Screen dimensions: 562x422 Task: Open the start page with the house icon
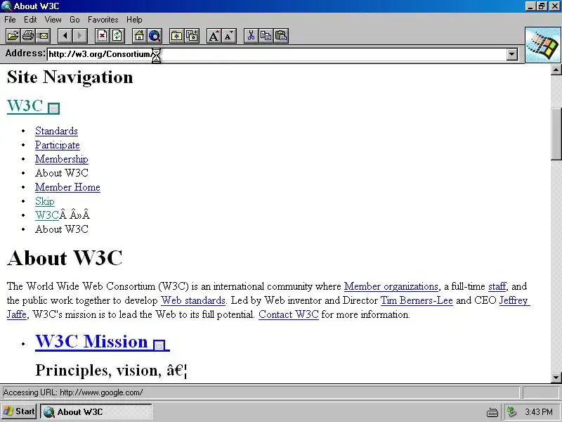click(x=140, y=36)
